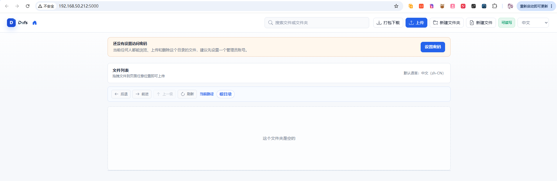Select the 根目录 breadcrumb
Image resolution: width=557 pixels, height=181 pixels.
pyautogui.click(x=226, y=94)
